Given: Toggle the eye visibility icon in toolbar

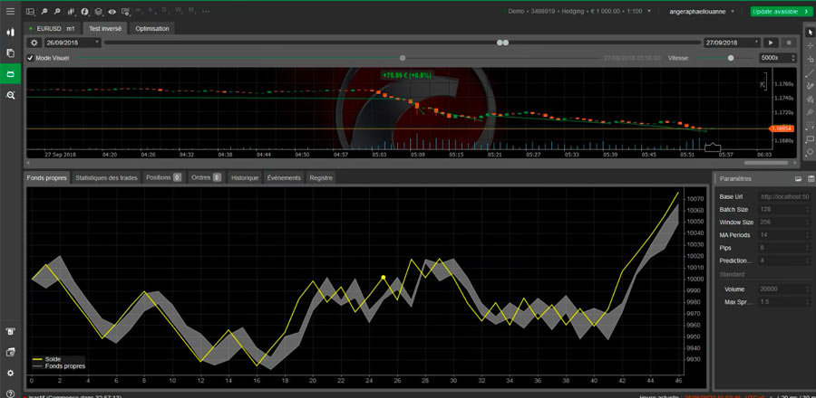Looking at the screenshot, I should pyautogui.click(x=112, y=12).
